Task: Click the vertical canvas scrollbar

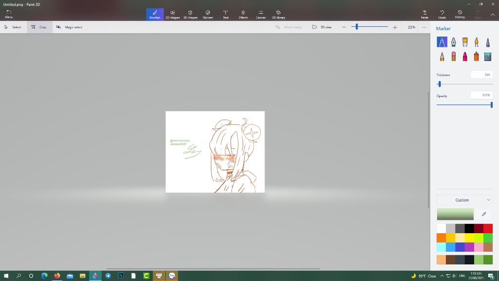Action: pyautogui.click(x=428, y=150)
